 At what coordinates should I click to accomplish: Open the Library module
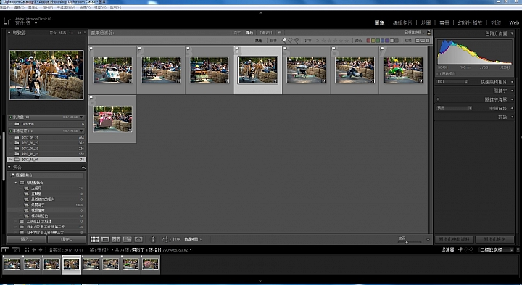pyautogui.click(x=379, y=22)
